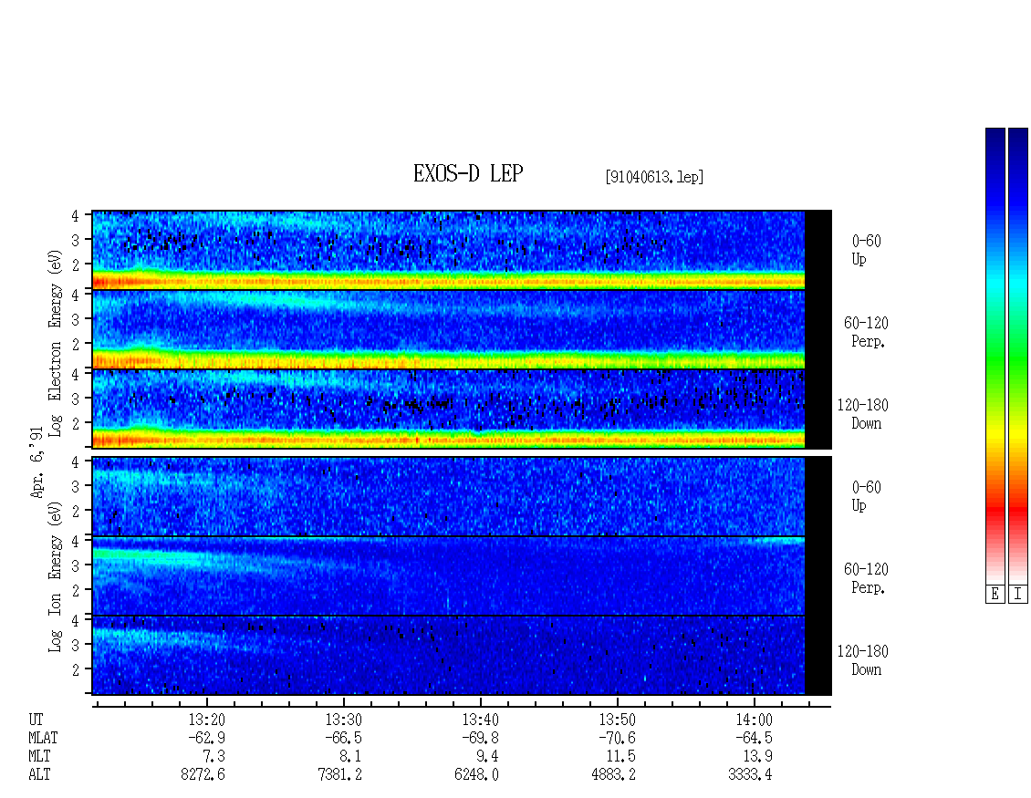
Task: Click the boxed "I" label under the colorbar
Action: [x=1018, y=594]
